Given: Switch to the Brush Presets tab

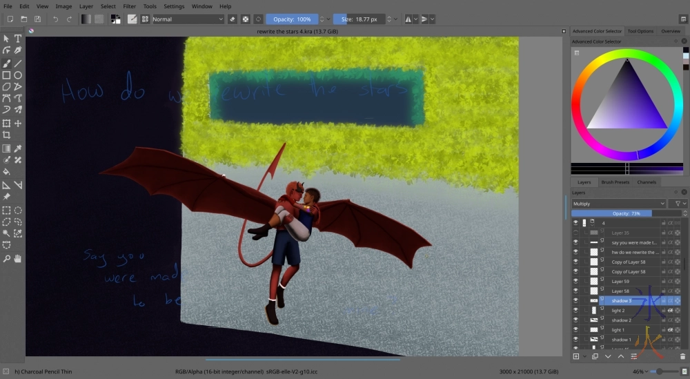Looking at the screenshot, I should pos(615,182).
